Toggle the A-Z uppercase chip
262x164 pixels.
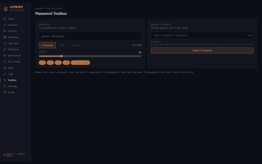50,63
